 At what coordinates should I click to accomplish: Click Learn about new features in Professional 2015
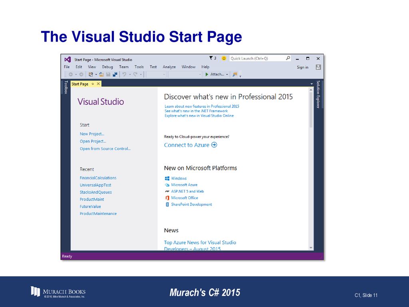(202, 106)
